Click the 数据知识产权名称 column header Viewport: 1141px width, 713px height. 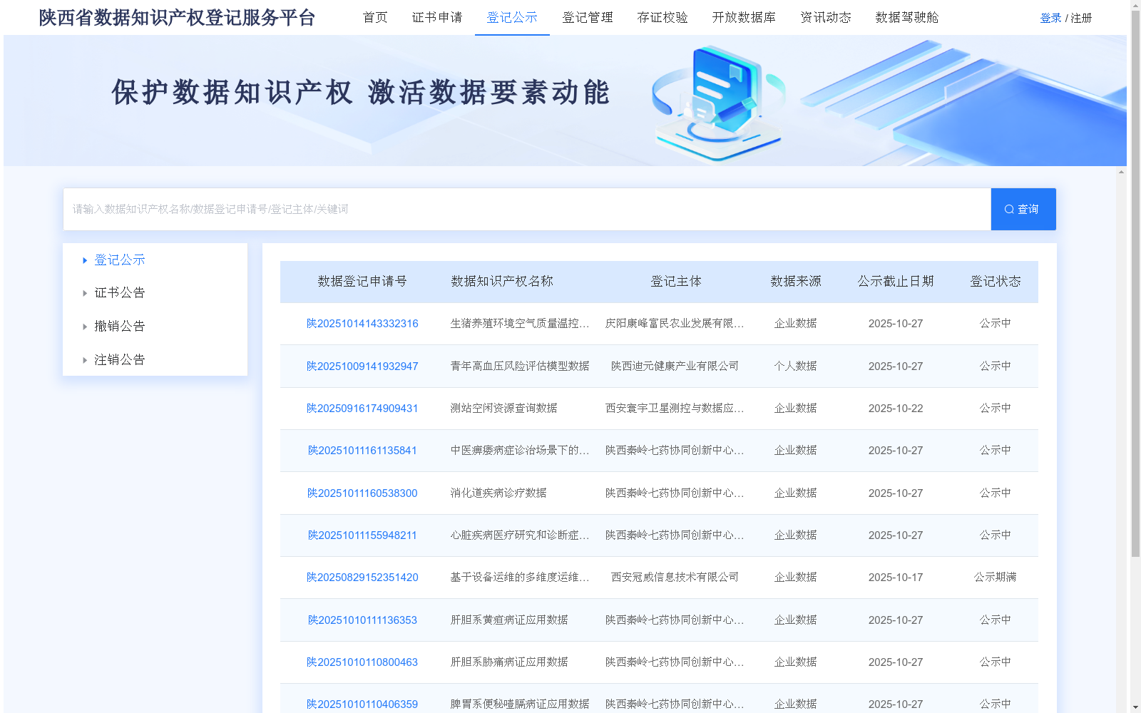coord(502,282)
